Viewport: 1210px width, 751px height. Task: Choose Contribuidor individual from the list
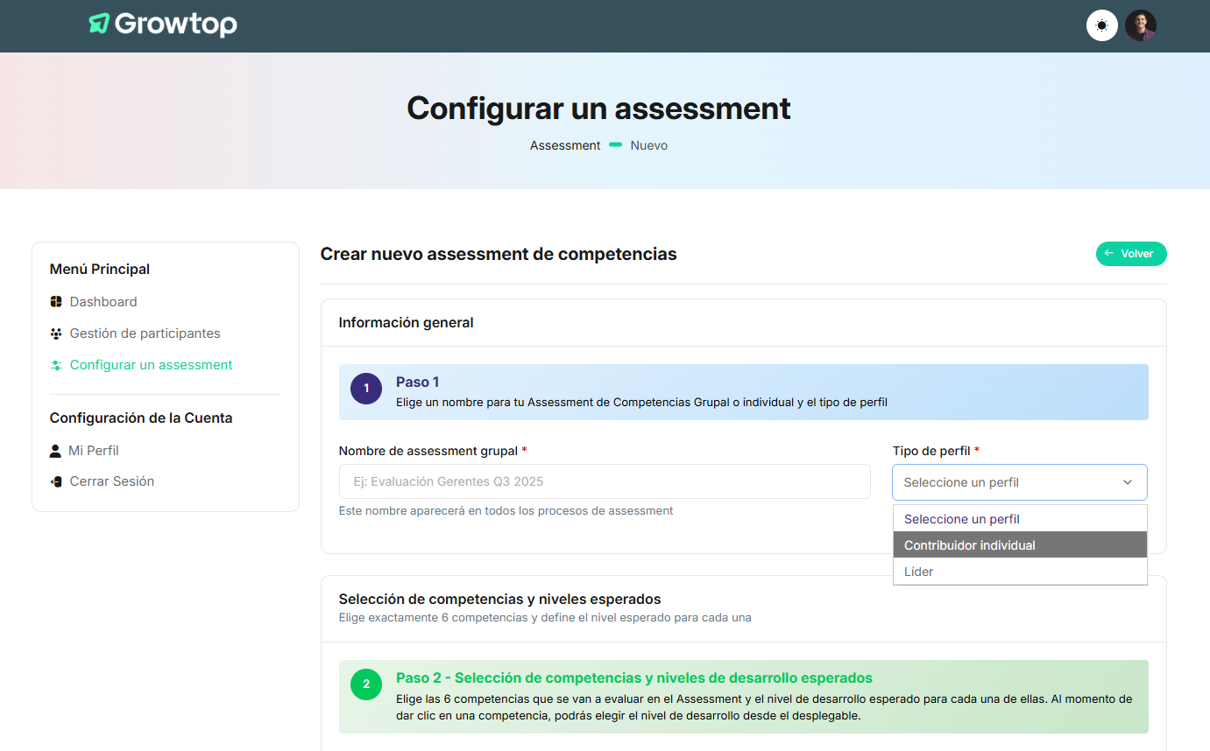[969, 545]
